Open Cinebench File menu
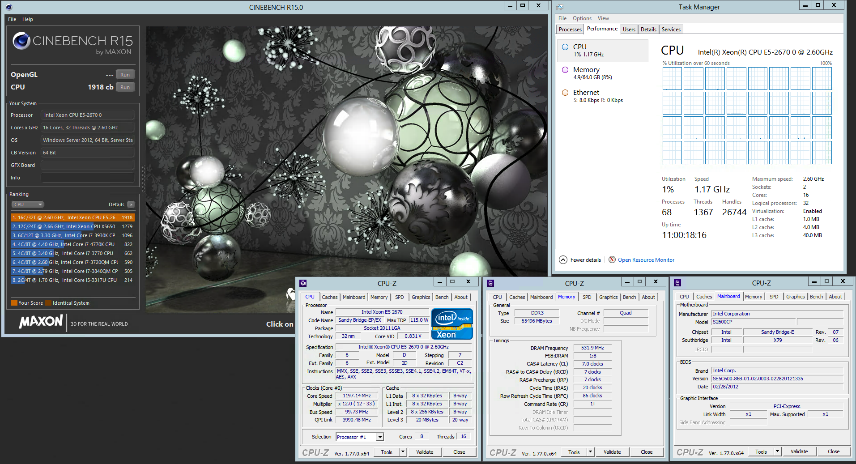The image size is (856, 464). coord(12,19)
